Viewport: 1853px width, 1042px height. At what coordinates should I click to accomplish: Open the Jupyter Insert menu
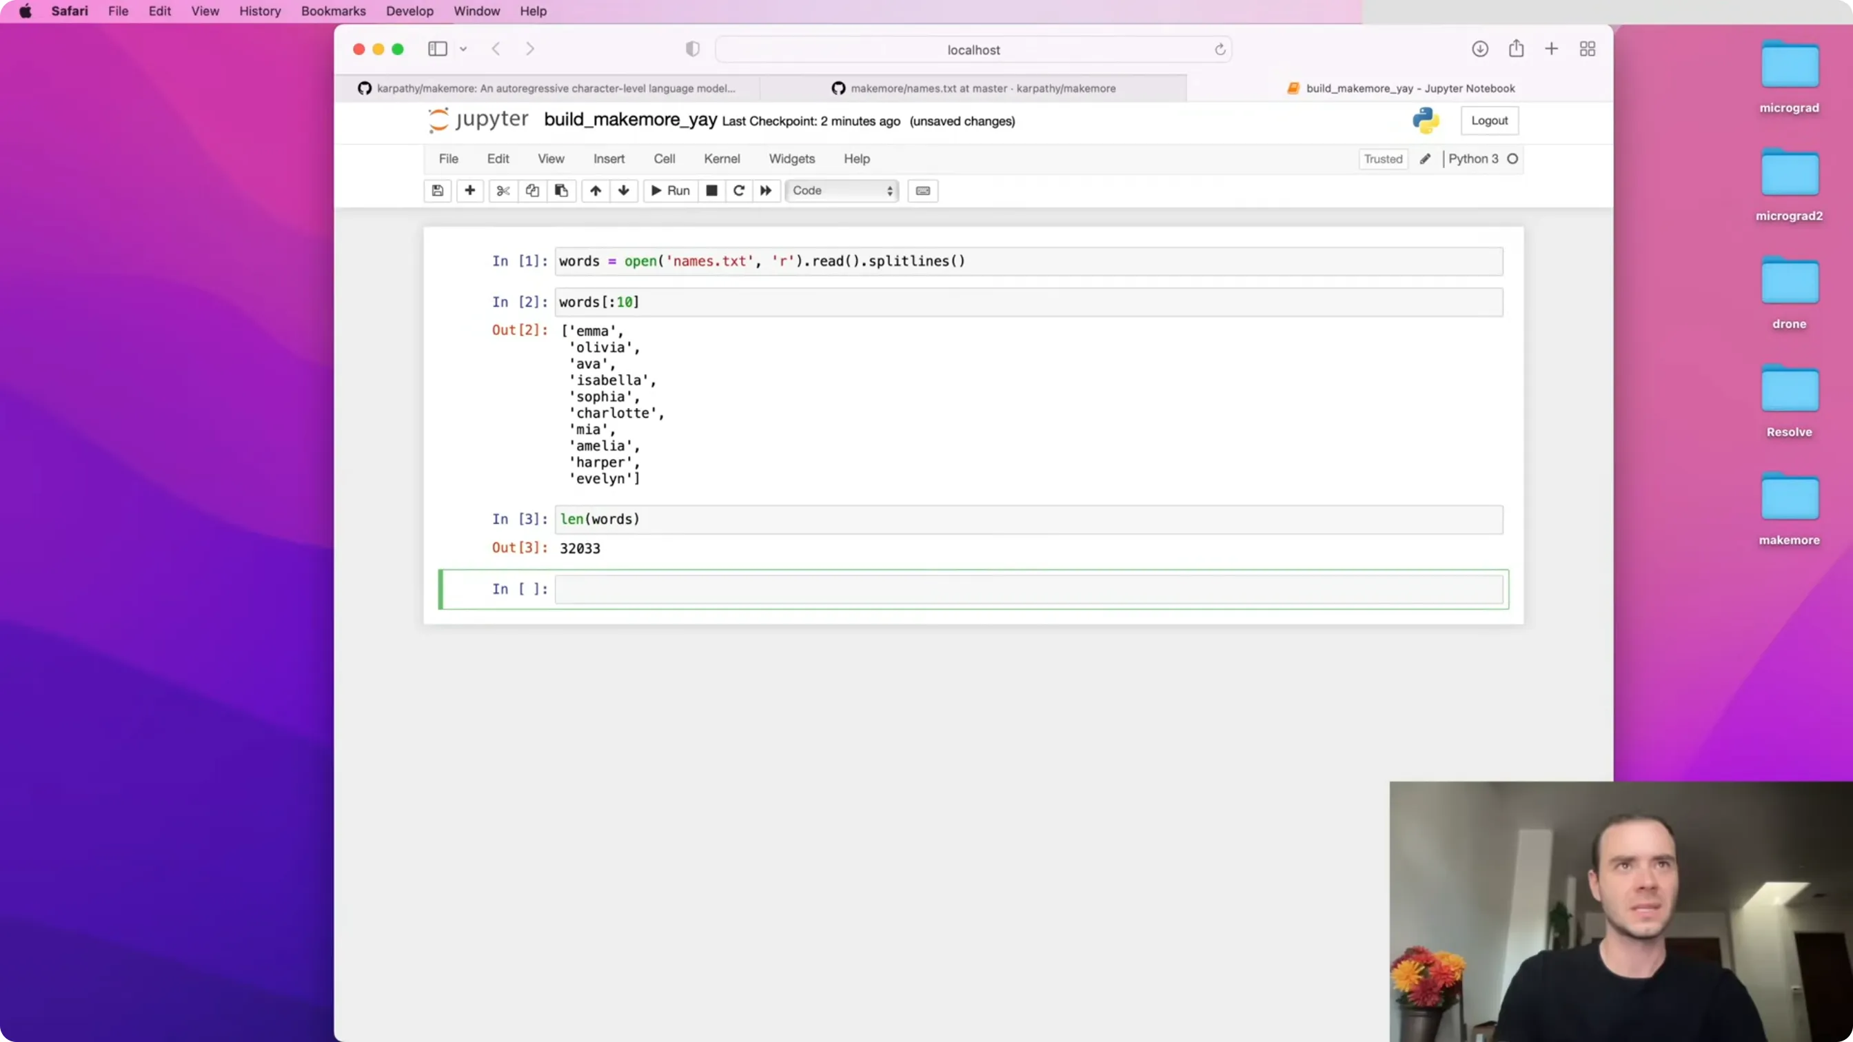pos(609,159)
